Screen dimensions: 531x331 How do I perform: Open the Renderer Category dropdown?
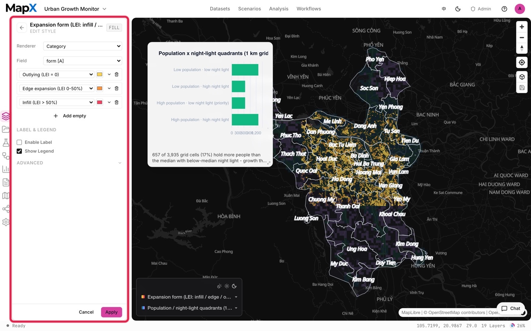click(x=83, y=46)
